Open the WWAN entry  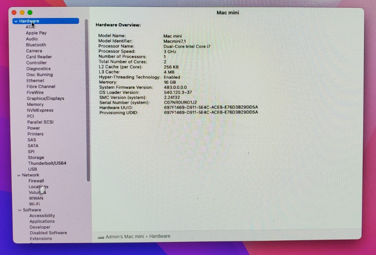pyautogui.click(x=36, y=198)
